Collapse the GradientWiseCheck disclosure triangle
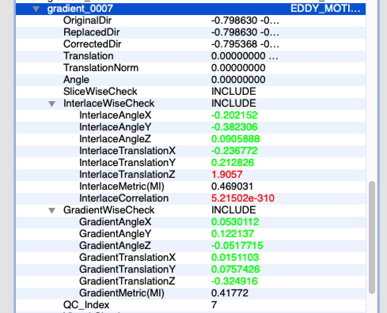 52,211
